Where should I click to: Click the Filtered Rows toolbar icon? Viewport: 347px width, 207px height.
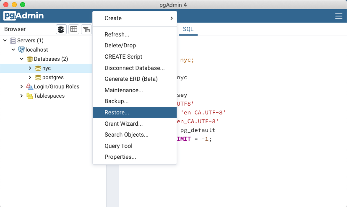(x=86, y=29)
